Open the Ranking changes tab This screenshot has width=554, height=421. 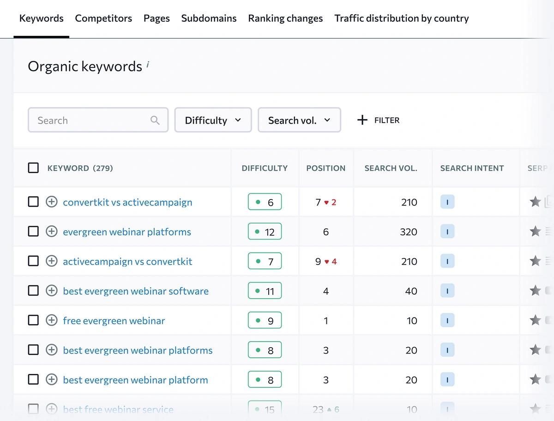[285, 18]
